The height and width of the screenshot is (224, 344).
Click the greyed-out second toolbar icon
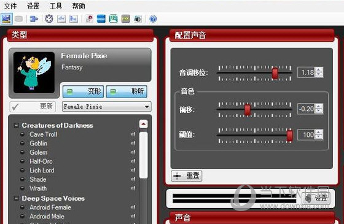click(19, 19)
